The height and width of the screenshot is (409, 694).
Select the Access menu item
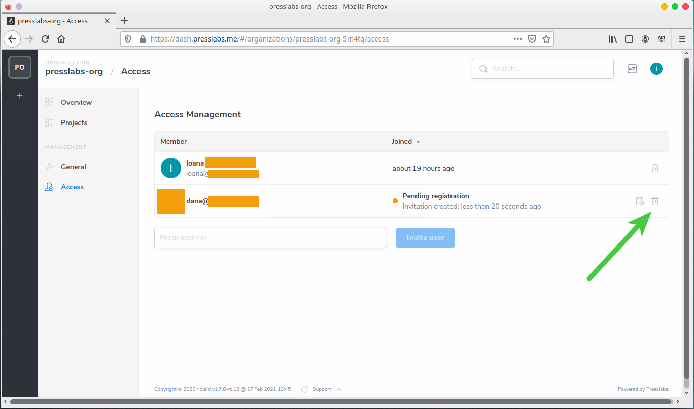click(x=72, y=187)
